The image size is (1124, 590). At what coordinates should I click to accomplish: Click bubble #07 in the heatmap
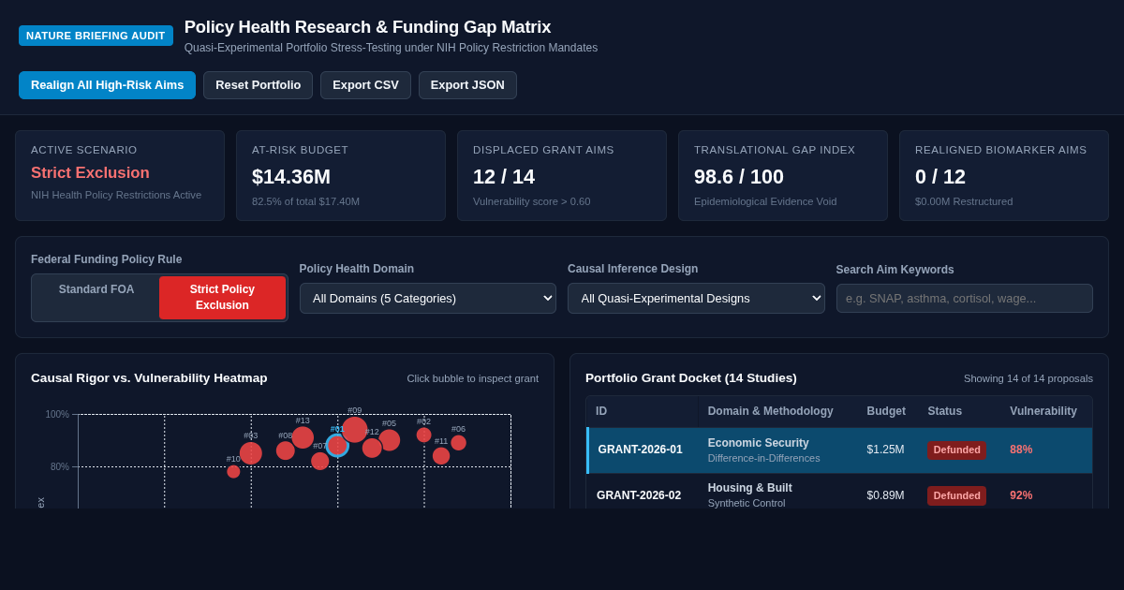[320, 461]
